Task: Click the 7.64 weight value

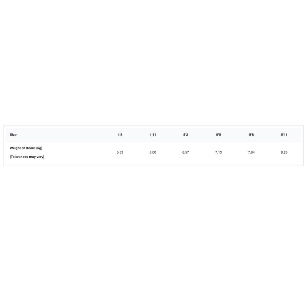Action: tap(251, 152)
